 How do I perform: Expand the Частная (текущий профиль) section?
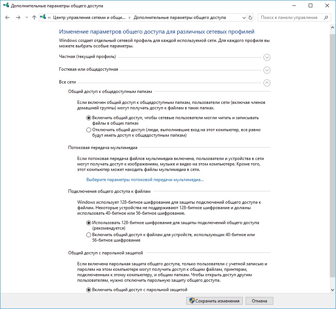tap(267, 57)
